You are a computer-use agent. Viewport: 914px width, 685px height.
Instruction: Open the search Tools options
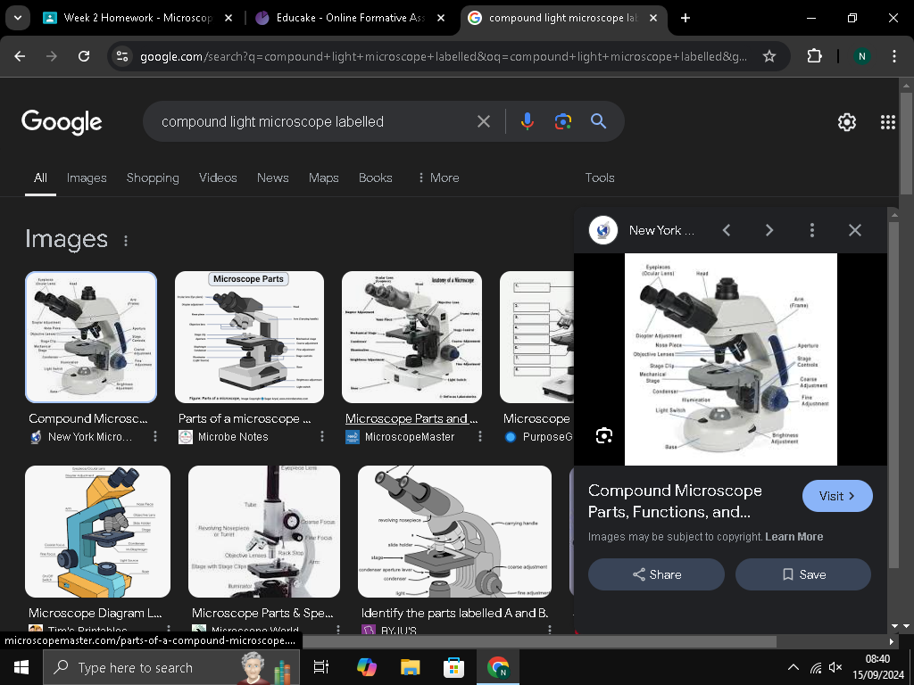(600, 177)
